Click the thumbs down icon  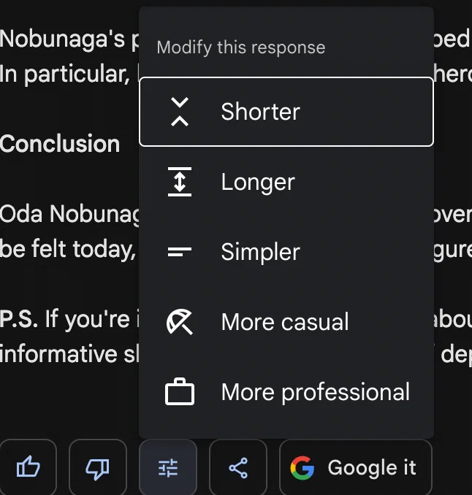(98, 467)
